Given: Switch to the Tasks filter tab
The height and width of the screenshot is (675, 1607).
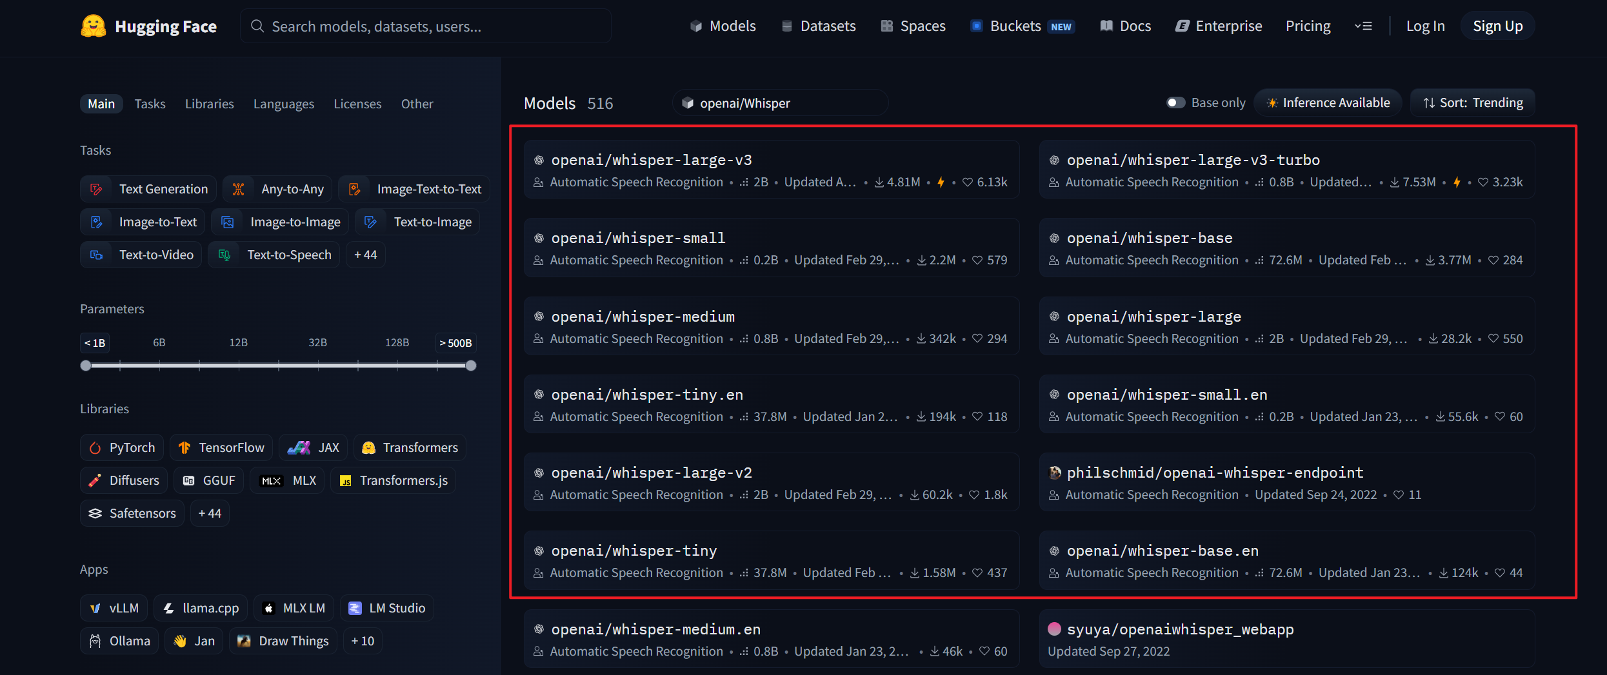Looking at the screenshot, I should (x=150, y=104).
